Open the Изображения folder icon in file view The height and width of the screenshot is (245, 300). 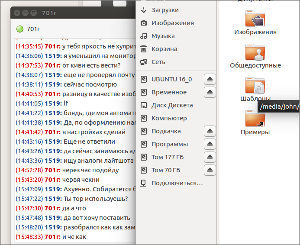255,19
